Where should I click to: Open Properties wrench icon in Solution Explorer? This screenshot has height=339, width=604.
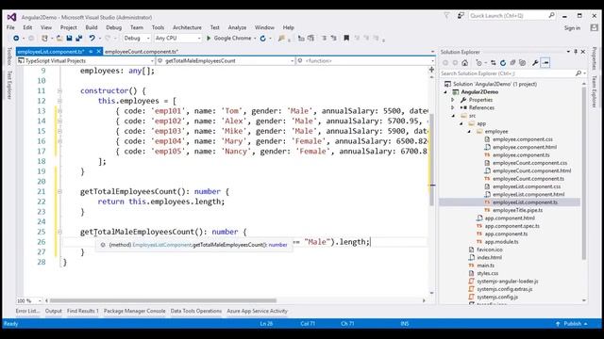pyautogui.click(x=535, y=63)
